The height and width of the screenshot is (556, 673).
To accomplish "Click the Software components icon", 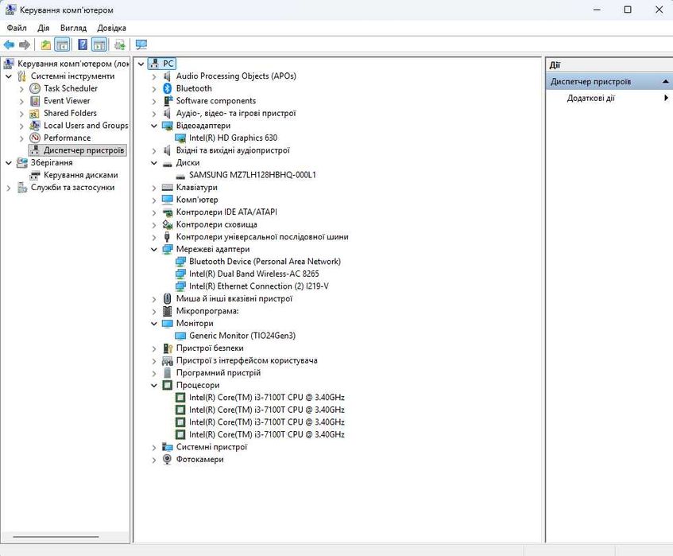I will point(168,101).
